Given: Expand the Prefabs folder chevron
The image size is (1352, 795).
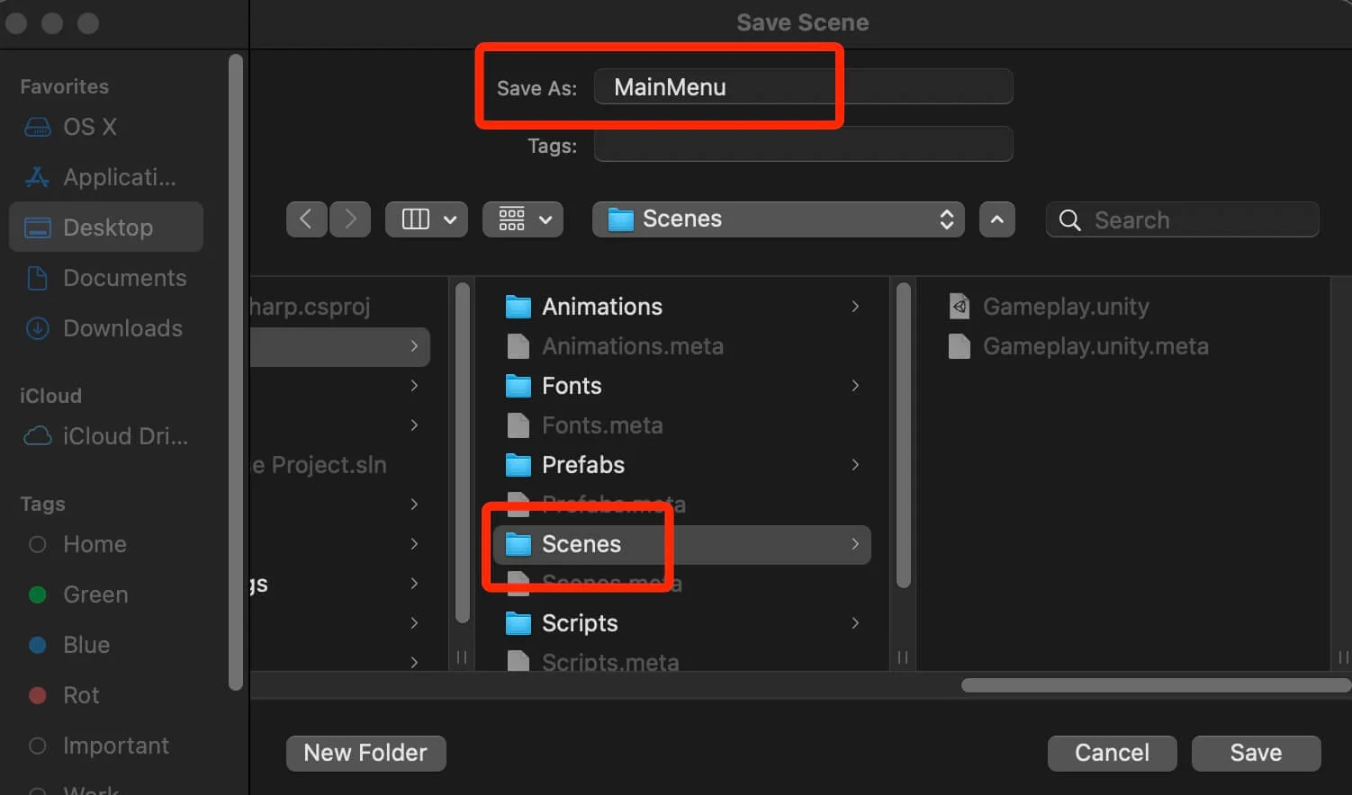Looking at the screenshot, I should pos(855,465).
